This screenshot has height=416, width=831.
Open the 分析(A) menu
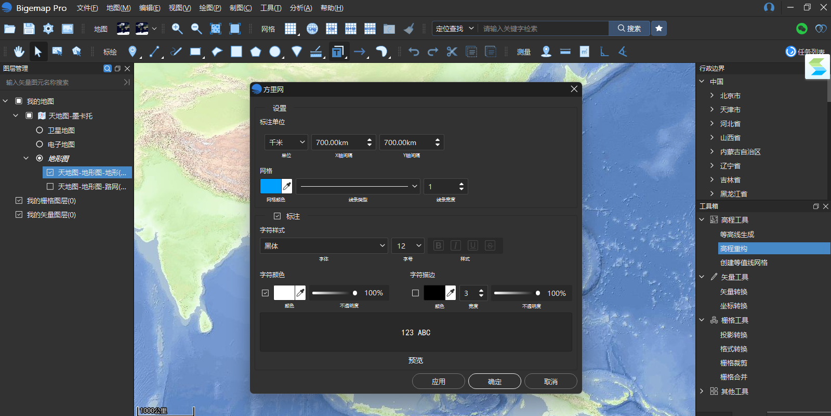coord(301,8)
